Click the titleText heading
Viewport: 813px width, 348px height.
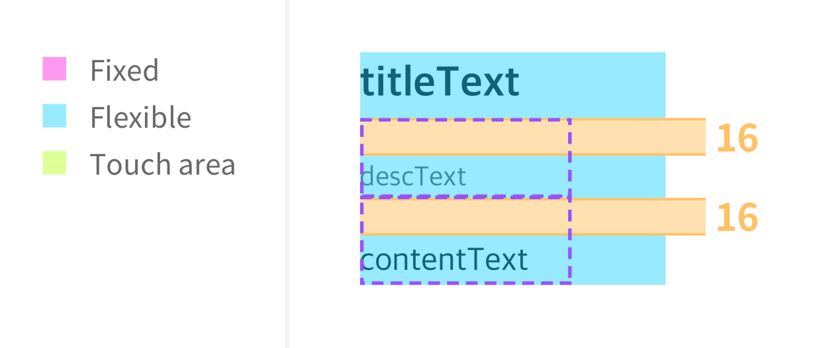coord(440,82)
